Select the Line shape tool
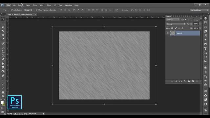Viewport: 210px width, 118px height. 3,88
